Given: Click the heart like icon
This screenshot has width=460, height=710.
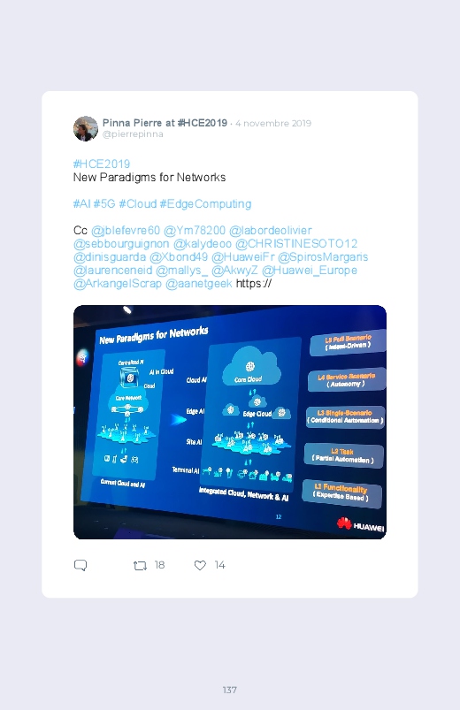Looking at the screenshot, I should click(200, 565).
